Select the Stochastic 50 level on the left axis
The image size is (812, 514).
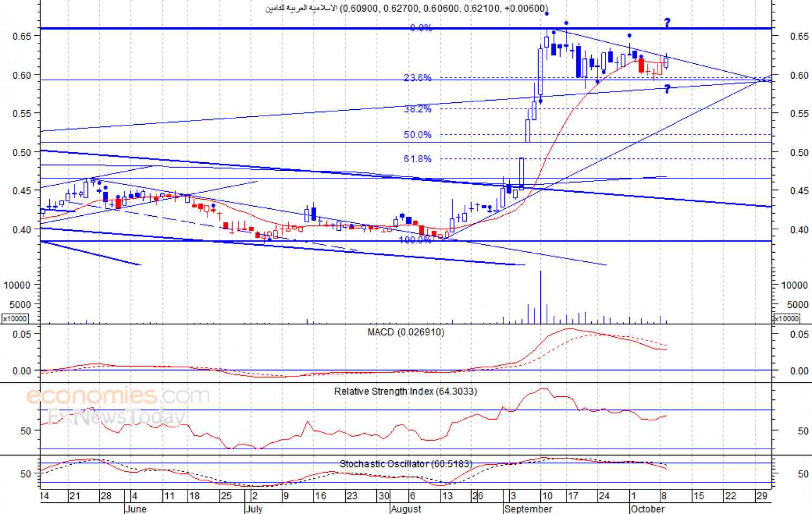26,474
